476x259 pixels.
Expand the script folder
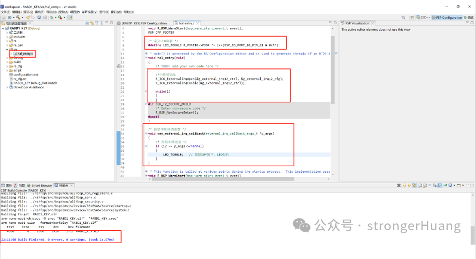pyautogui.click(x=7, y=70)
